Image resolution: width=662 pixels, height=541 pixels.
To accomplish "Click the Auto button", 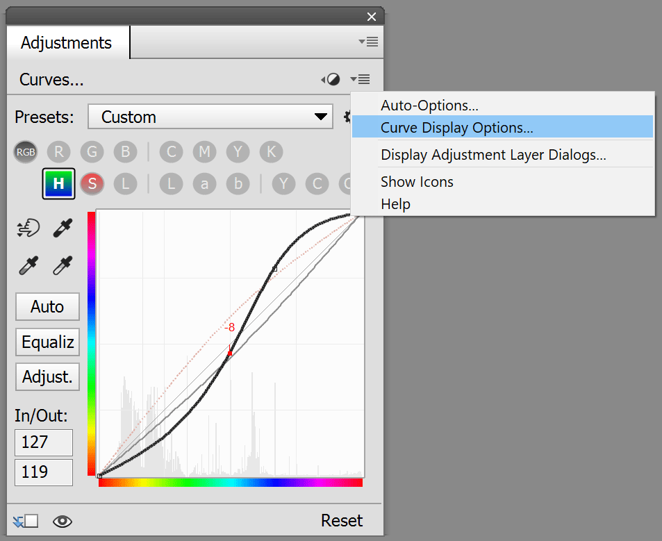I will 47,306.
